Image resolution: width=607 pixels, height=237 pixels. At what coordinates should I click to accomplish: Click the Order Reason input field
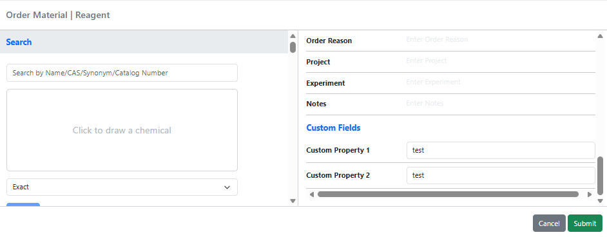click(500, 40)
